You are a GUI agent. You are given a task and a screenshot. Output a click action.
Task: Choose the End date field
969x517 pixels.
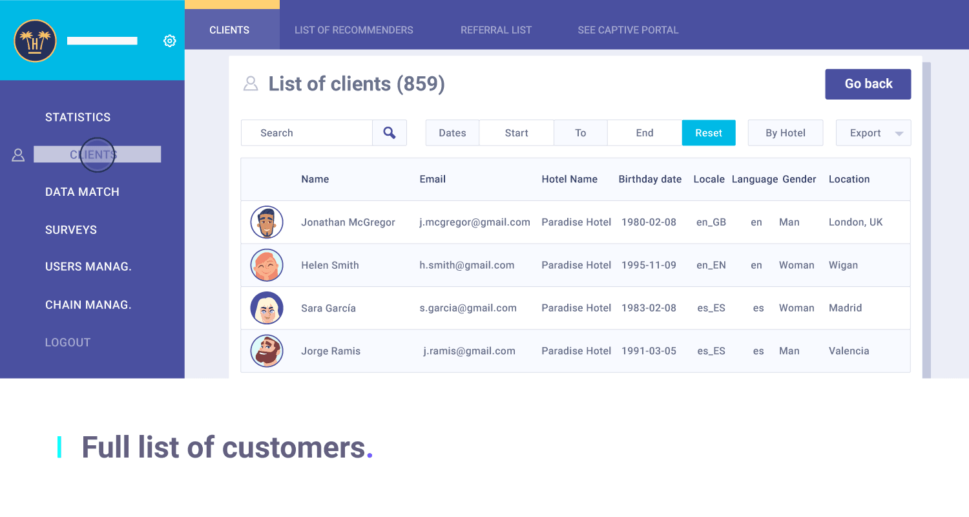644,133
